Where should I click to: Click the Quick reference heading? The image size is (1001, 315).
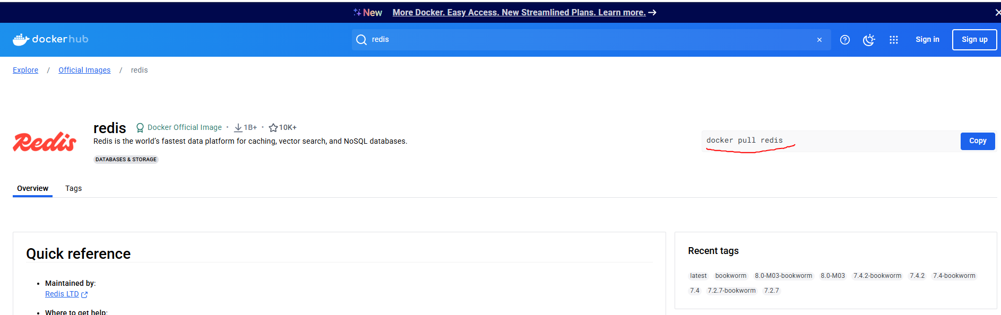[x=78, y=253]
